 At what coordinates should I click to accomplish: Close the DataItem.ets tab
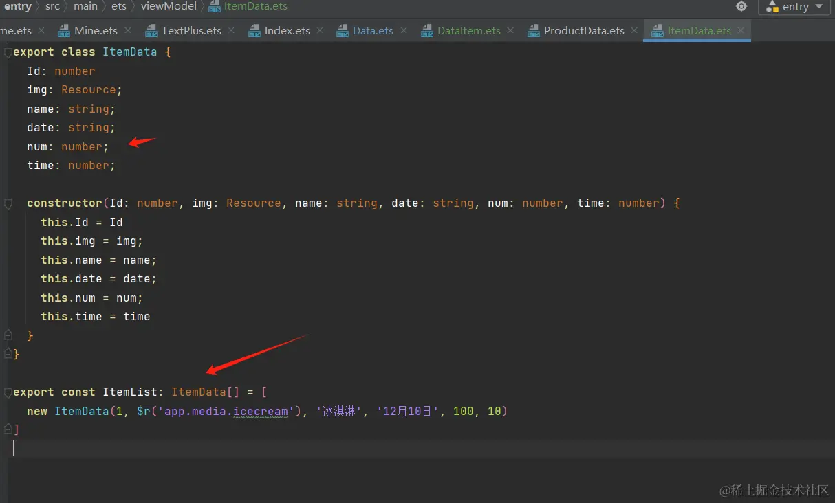coord(510,30)
